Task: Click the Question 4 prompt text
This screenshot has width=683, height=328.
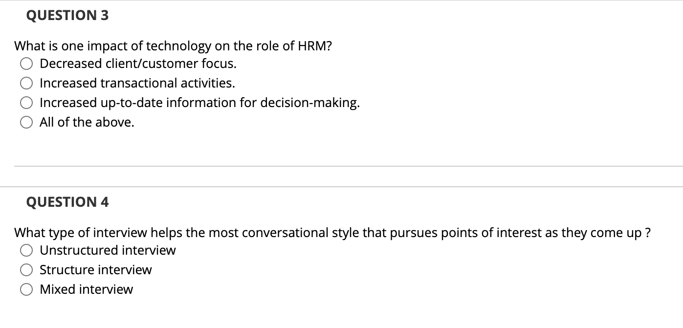Action: [331, 233]
